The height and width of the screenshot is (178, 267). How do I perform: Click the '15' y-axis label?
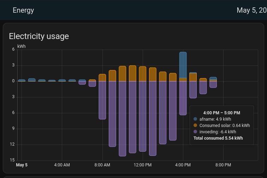point(12,160)
